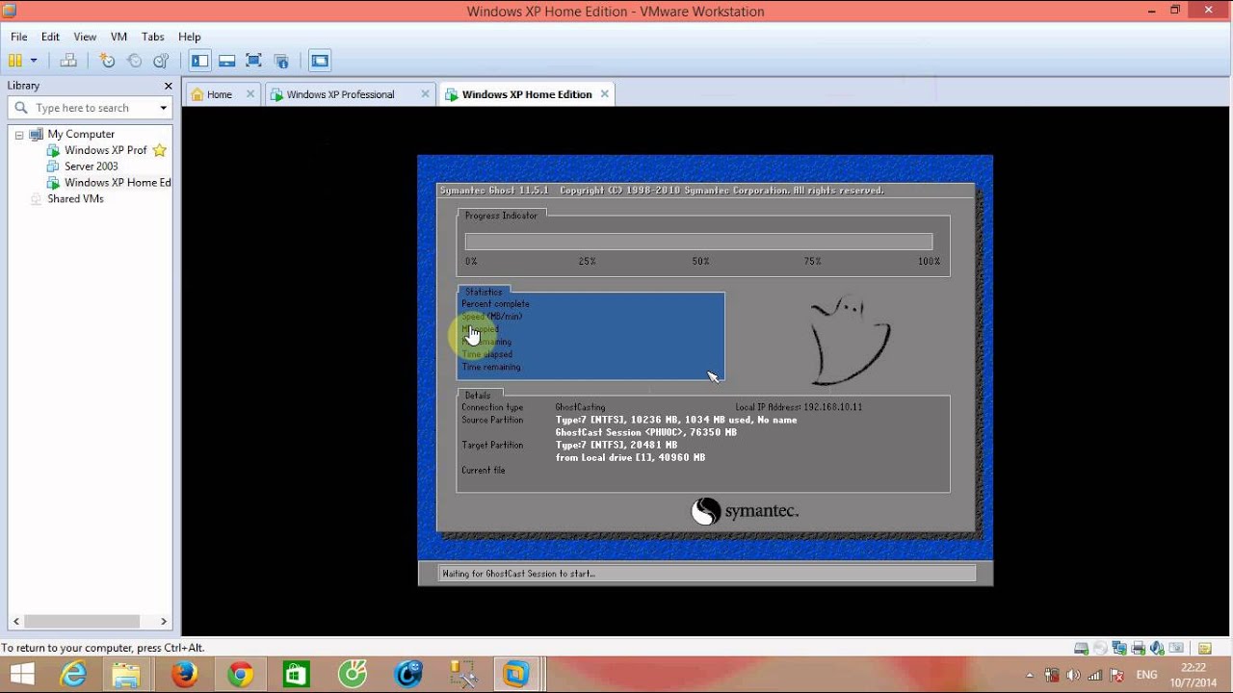Click library scrollbar right arrow

tap(164, 622)
